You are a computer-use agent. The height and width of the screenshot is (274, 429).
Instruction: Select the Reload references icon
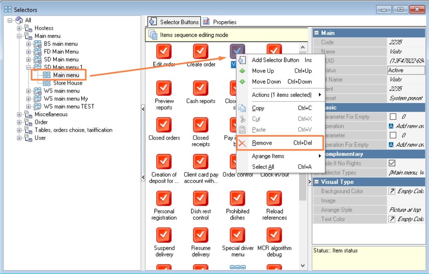pyautogui.click(x=274, y=199)
